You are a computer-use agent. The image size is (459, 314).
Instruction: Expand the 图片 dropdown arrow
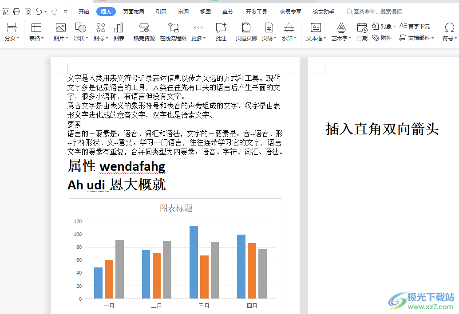[67, 38]
